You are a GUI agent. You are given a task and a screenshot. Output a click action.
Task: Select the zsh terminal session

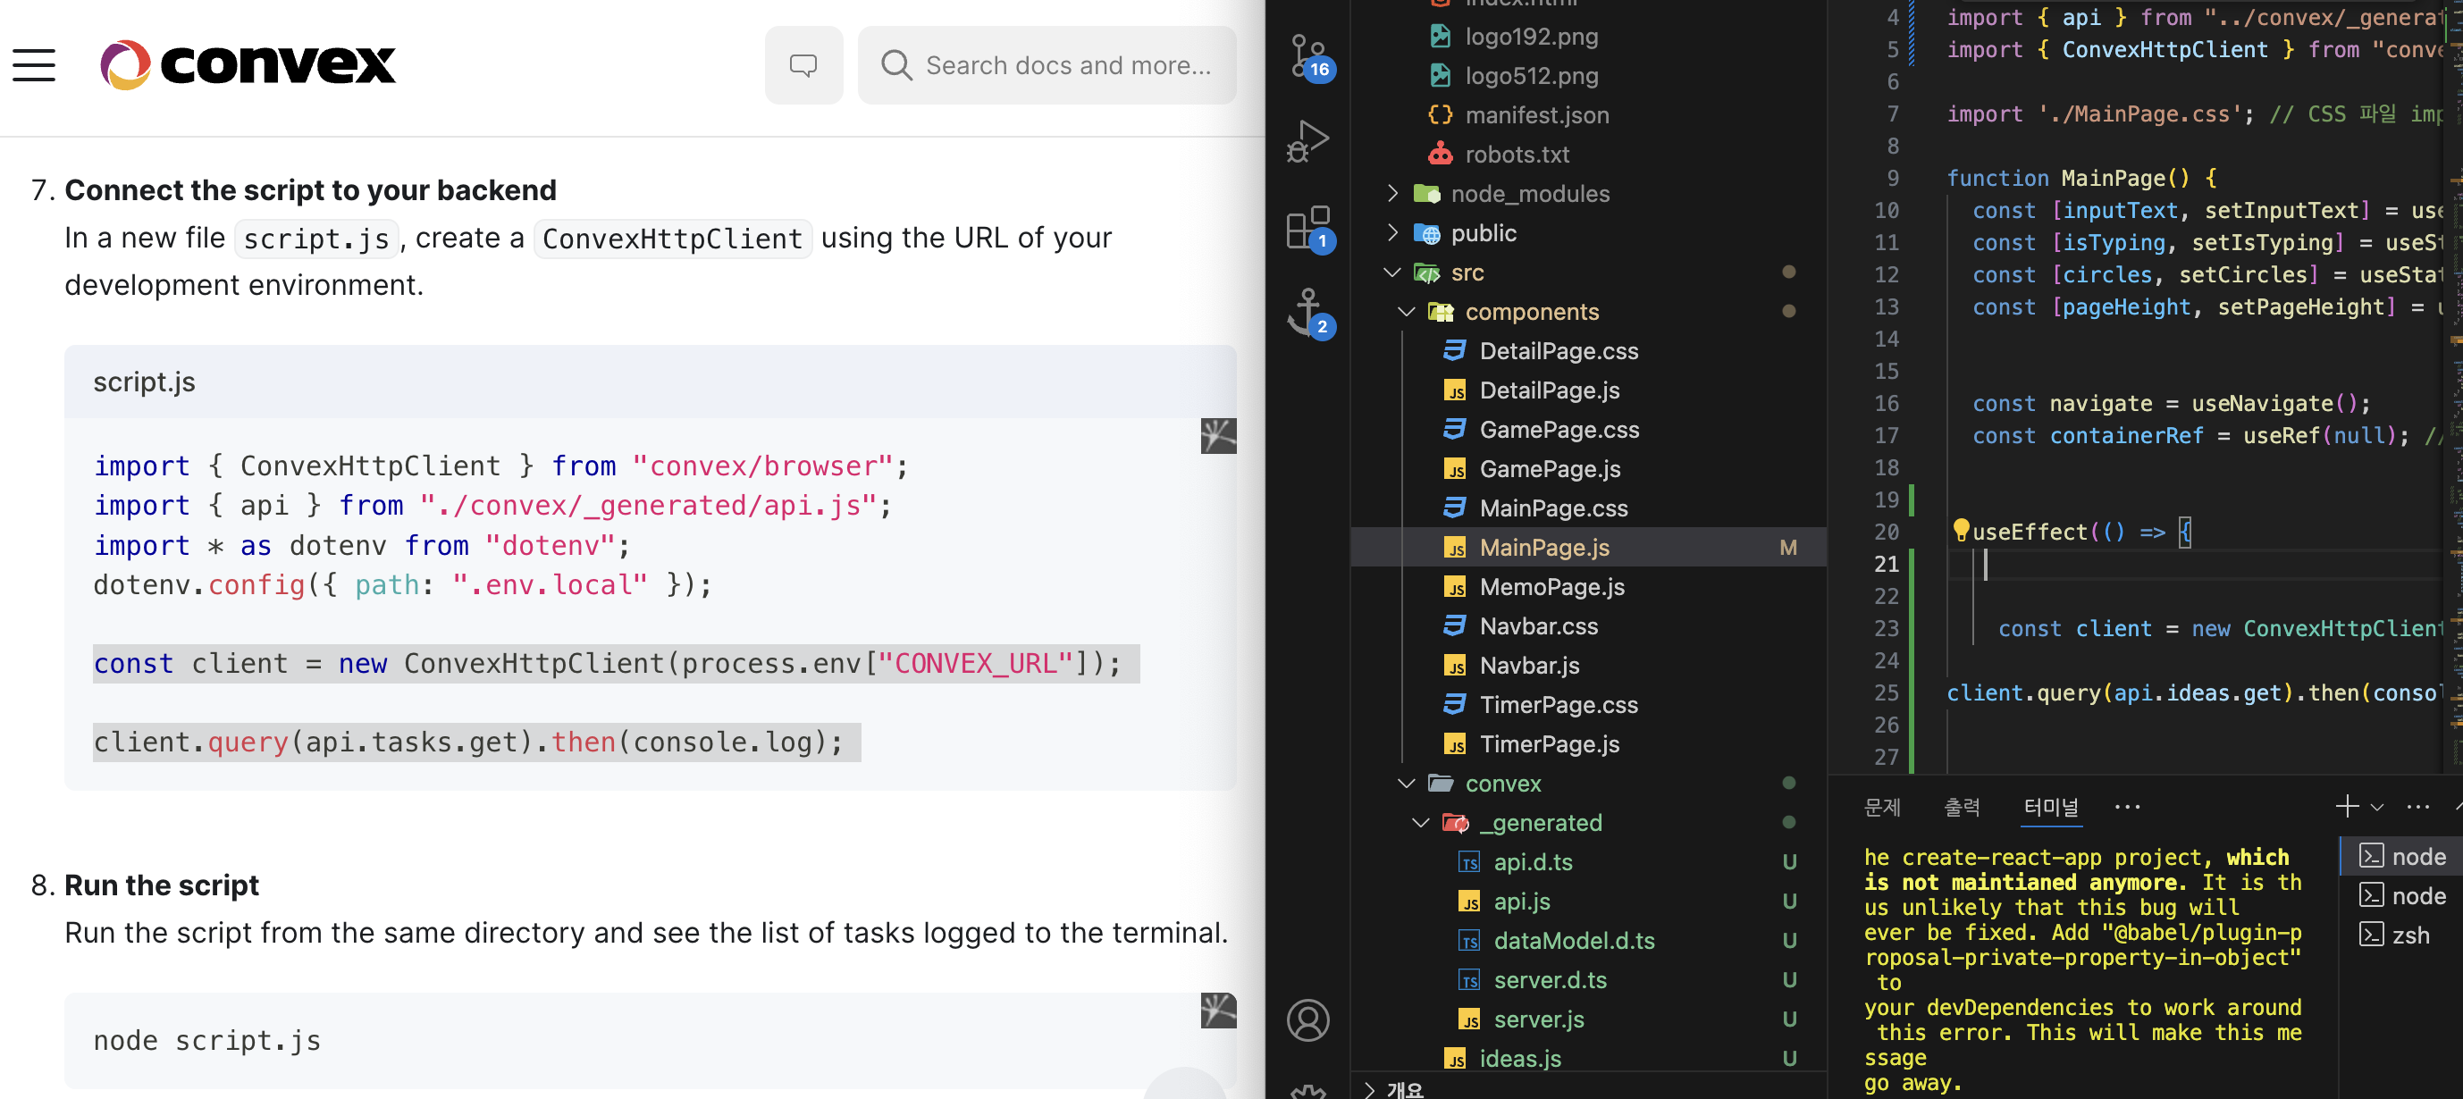pos(2408,935)
